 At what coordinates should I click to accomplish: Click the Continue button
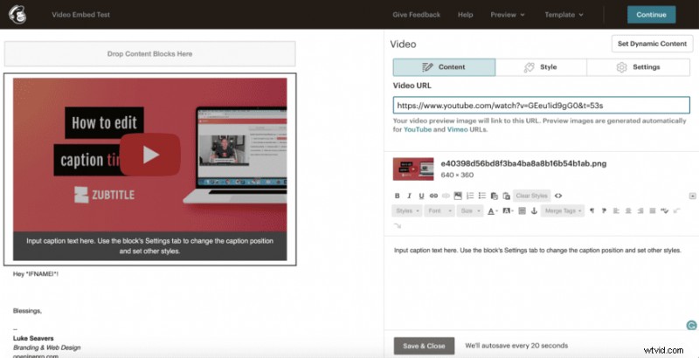click(651, 15)
